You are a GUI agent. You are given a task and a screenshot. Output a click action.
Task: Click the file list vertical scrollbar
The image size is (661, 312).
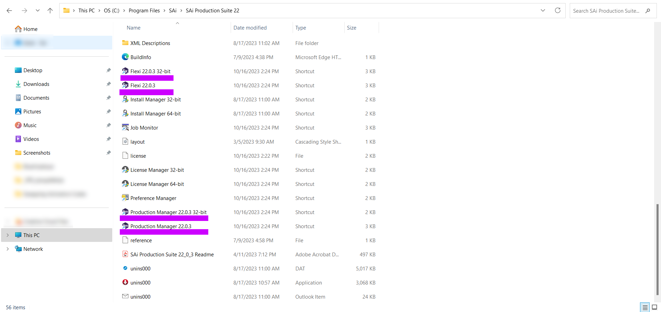657,250
